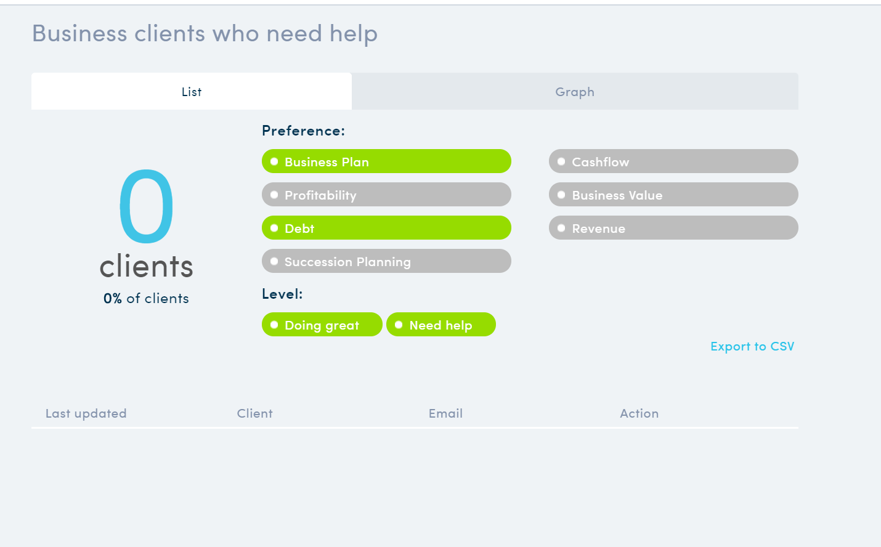Deselect the Doing great level
This screenshot has width=881, height=547.
click(x=322, y=325)
